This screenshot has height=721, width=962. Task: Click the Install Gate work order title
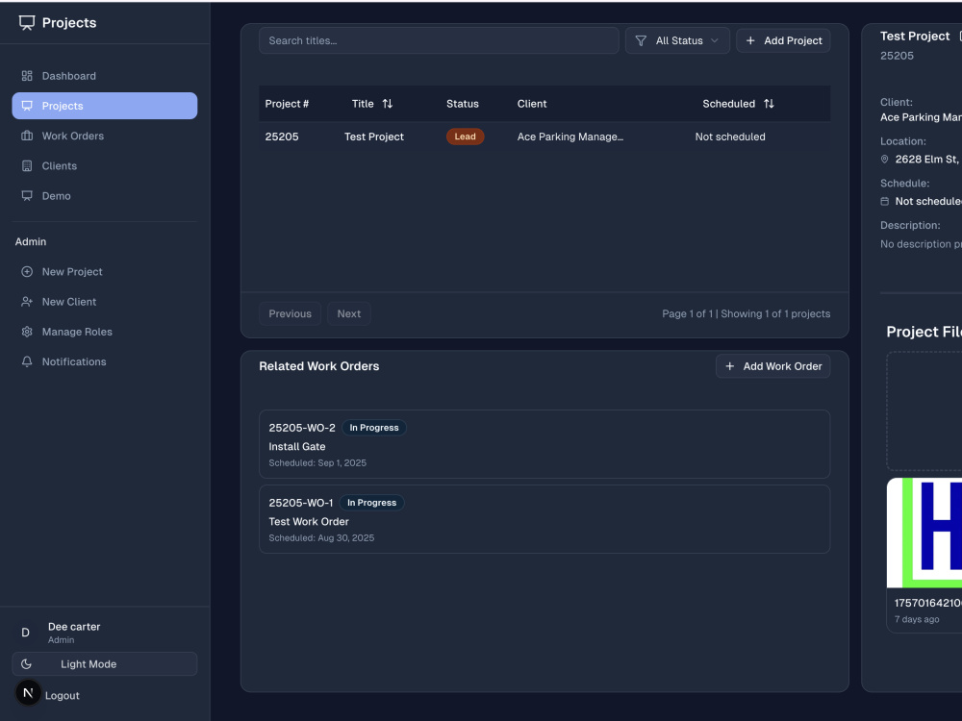pyautogui.click(x=297, y=447)
